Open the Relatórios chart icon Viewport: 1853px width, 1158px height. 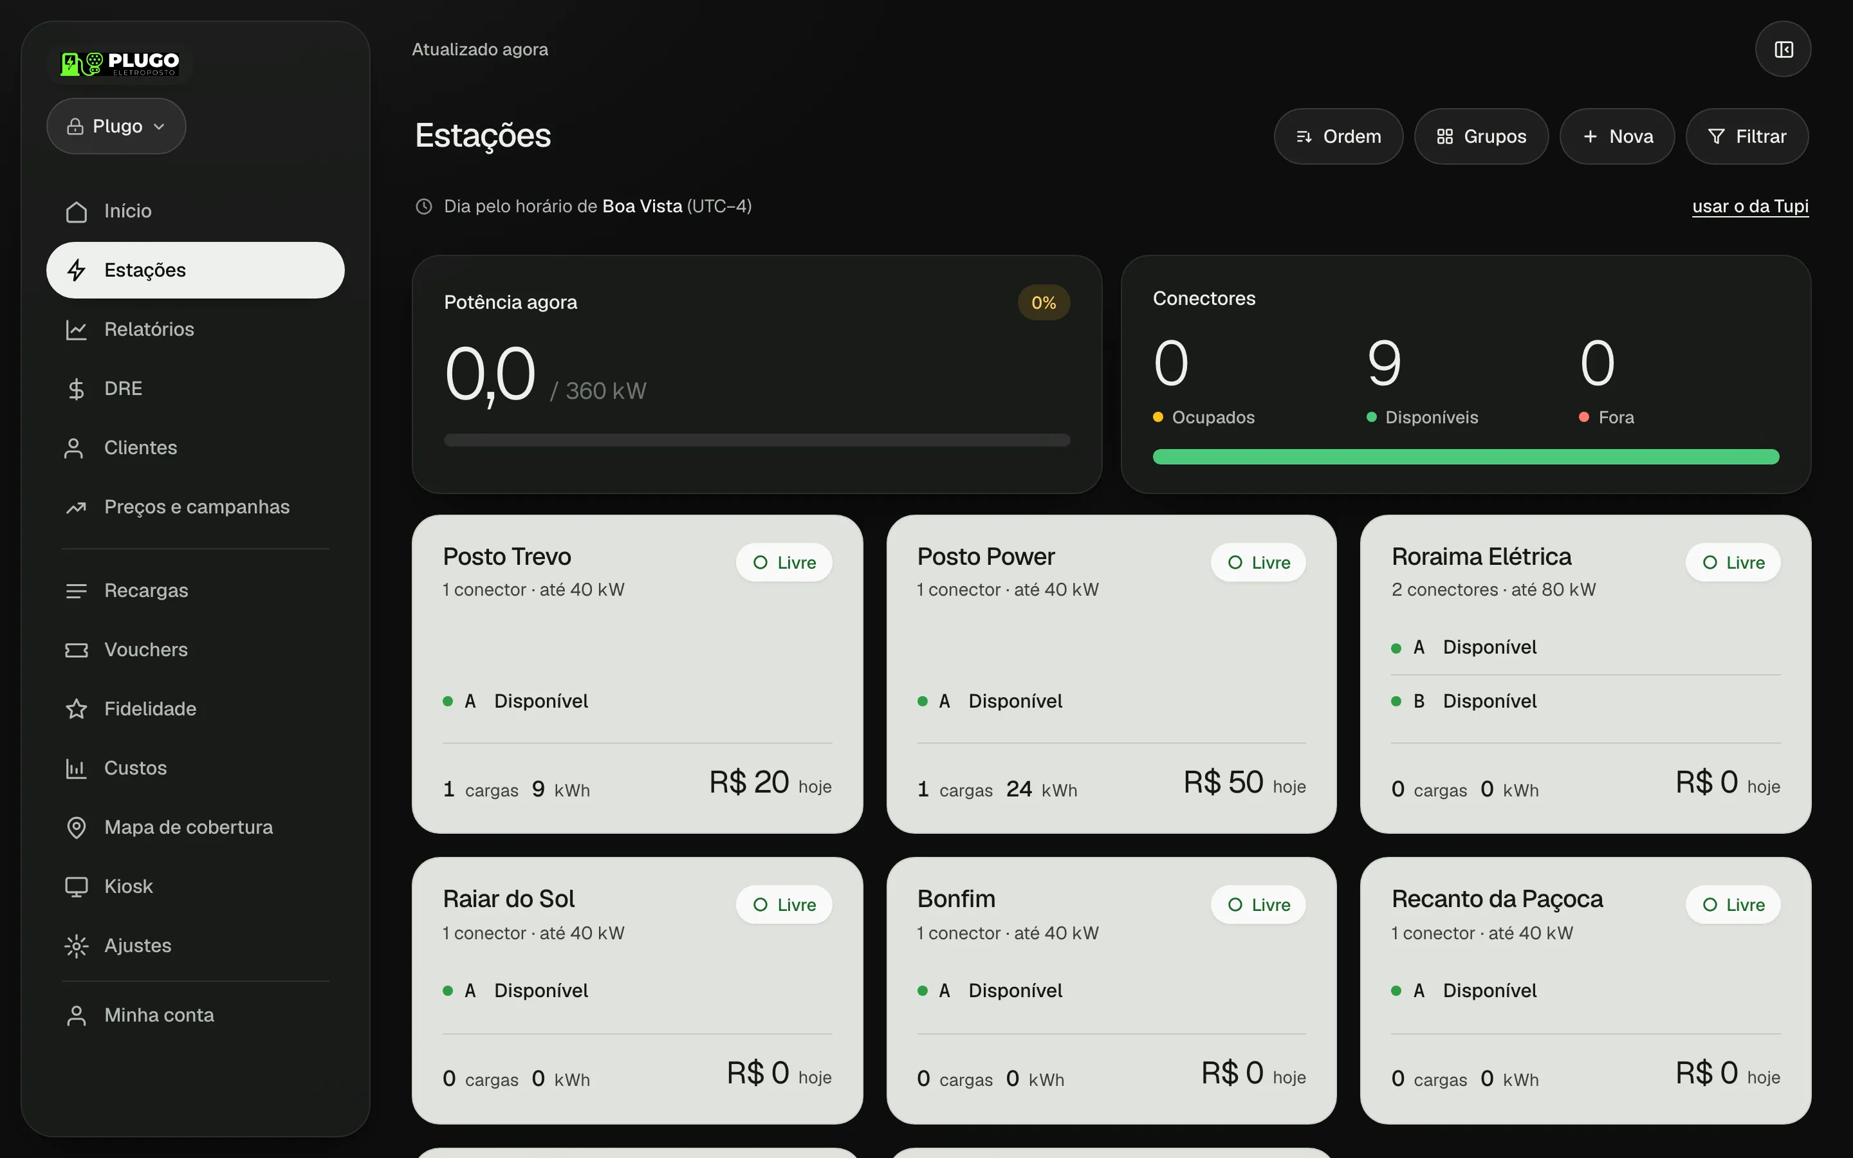76,329
